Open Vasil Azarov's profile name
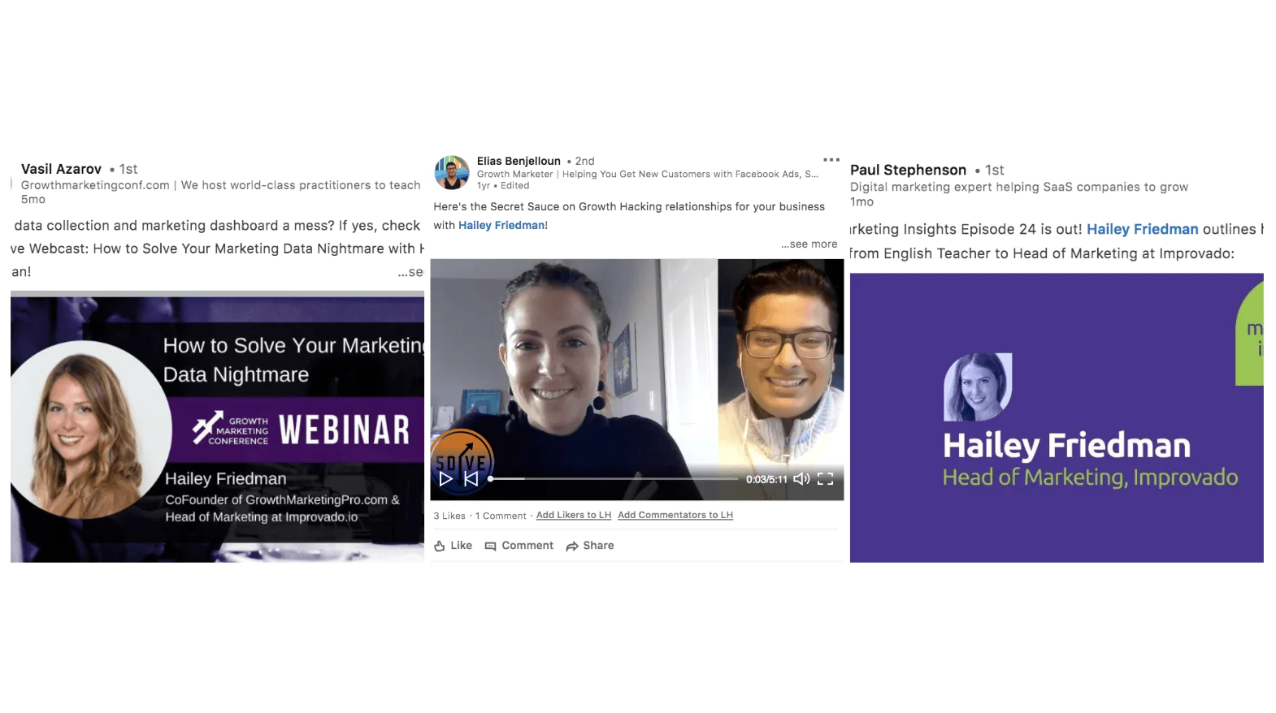Screen dimensions: 1276x713 [x=61, y=169]
